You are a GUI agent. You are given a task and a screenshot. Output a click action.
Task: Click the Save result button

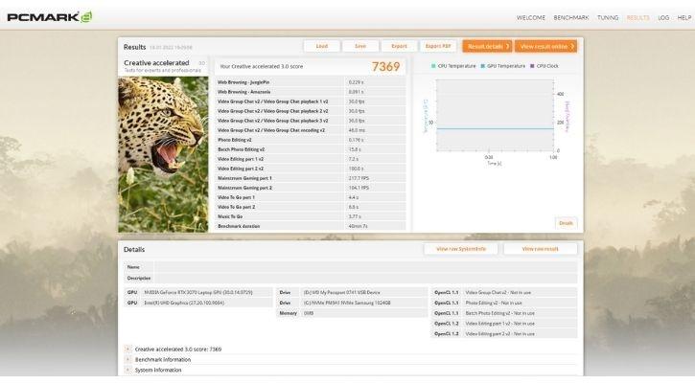pos(359,46)
